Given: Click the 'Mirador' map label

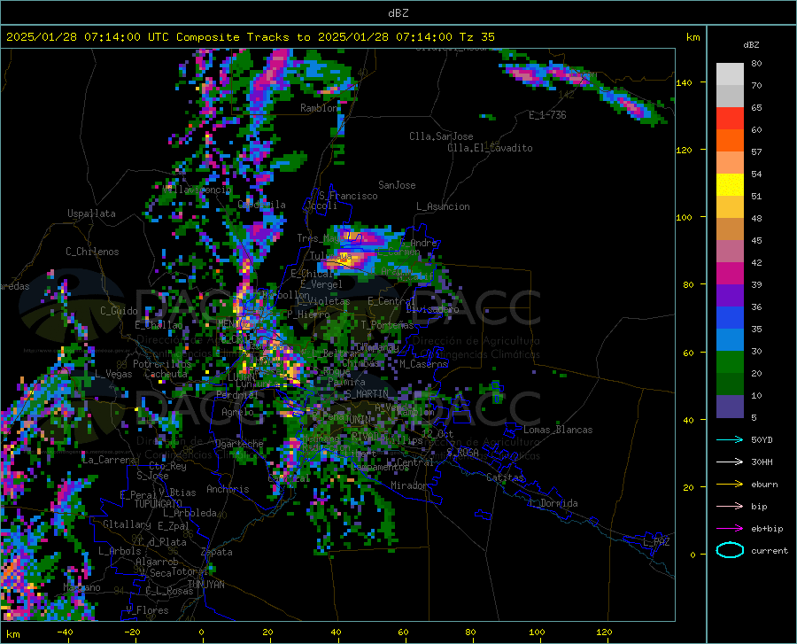Looking at the screenshot, I should (x=409, y=485).
